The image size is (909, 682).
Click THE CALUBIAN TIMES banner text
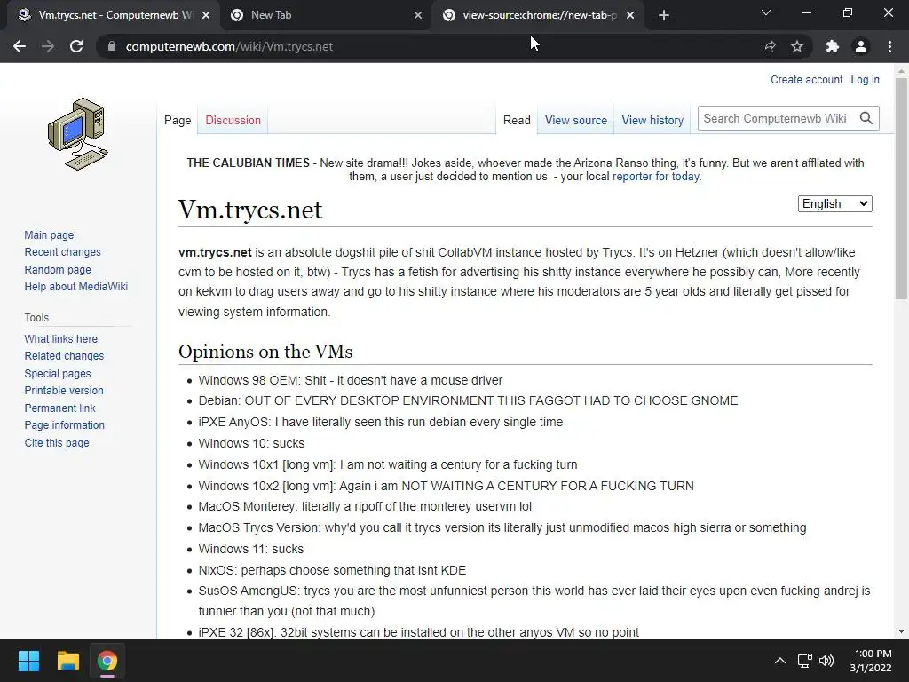click(x=249, y=163)
